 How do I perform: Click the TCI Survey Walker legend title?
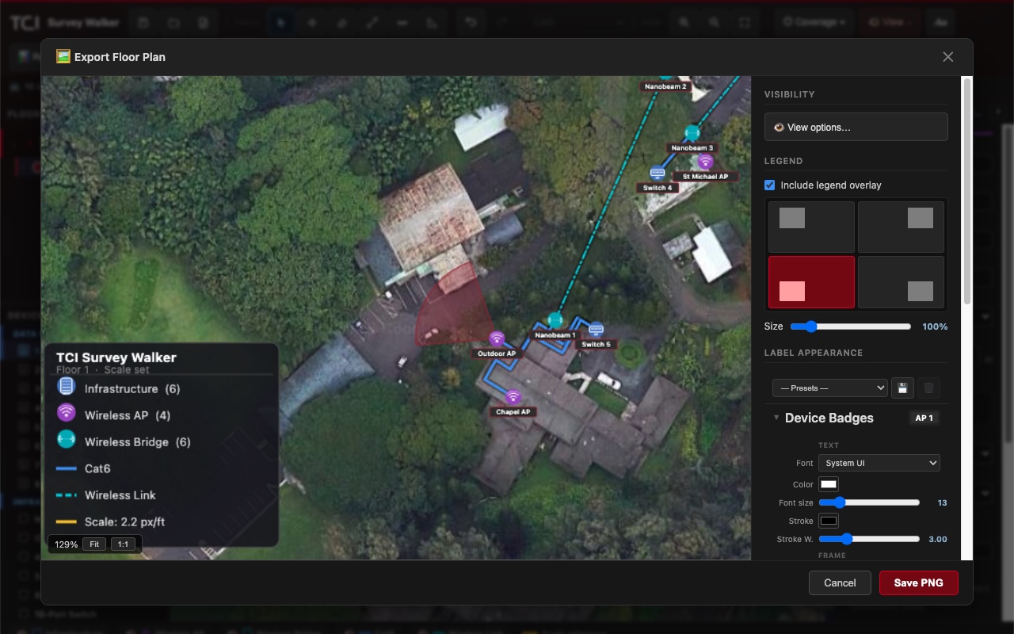coord(116,357)
